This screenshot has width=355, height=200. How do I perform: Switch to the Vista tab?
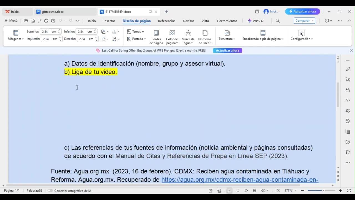(205, 21)
